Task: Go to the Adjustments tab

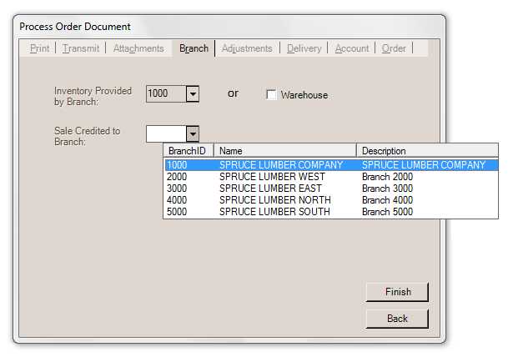Action: tap(247, 48)
